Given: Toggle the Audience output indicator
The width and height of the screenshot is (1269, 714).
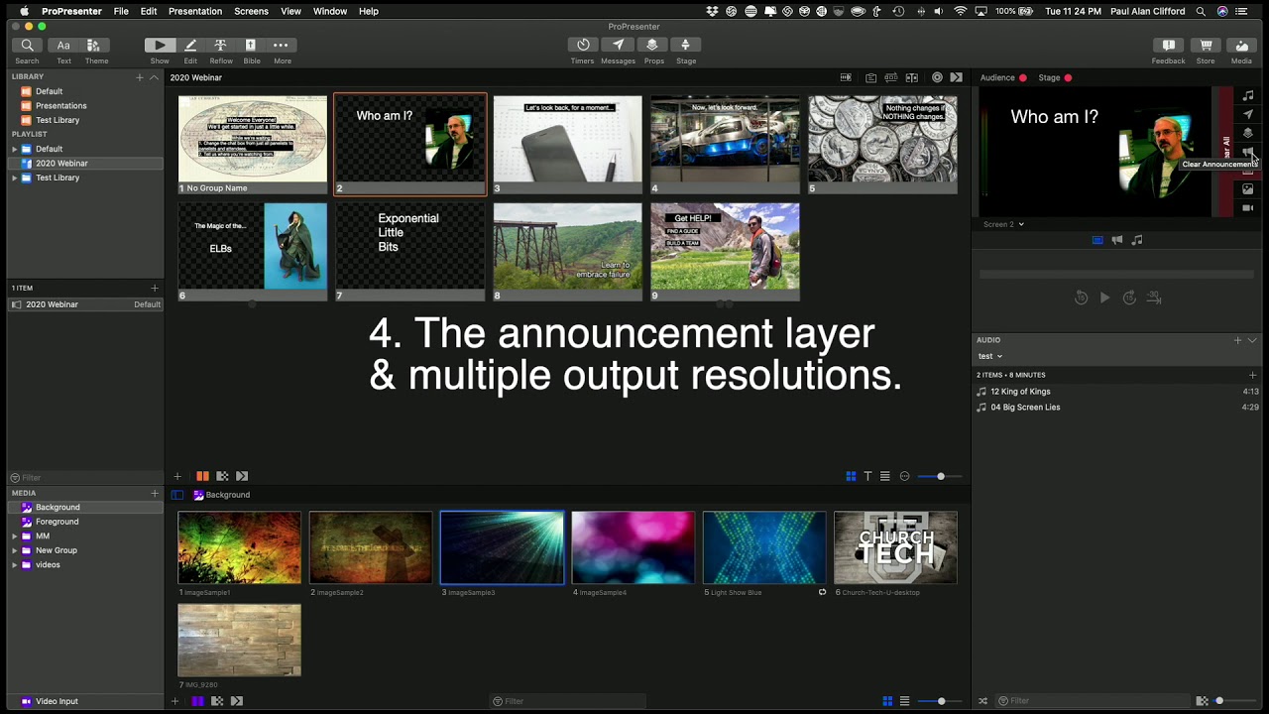Looking at the screenshot, I should [x=1022, y=77].
